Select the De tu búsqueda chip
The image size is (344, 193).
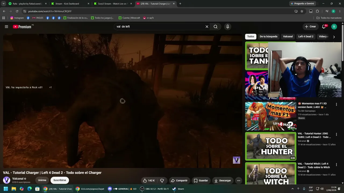[x=268, y=36]
